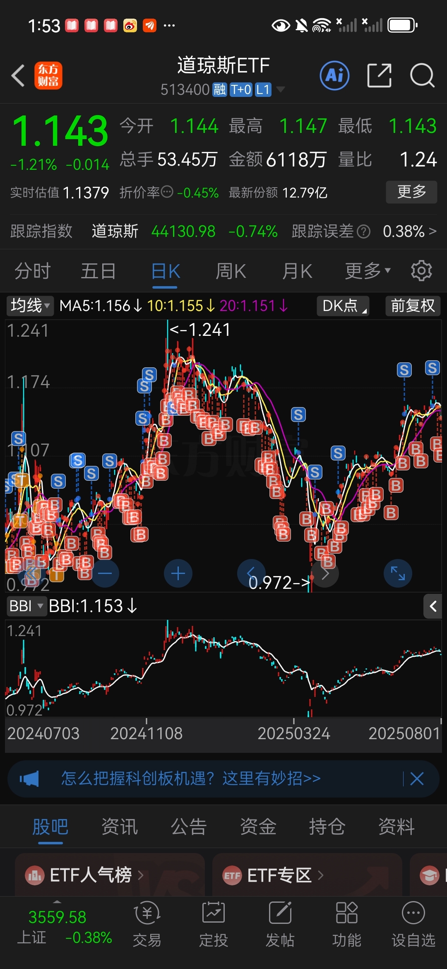
Task: Tap the 跟踪误差 help question mark
Action: coord(363,231)
